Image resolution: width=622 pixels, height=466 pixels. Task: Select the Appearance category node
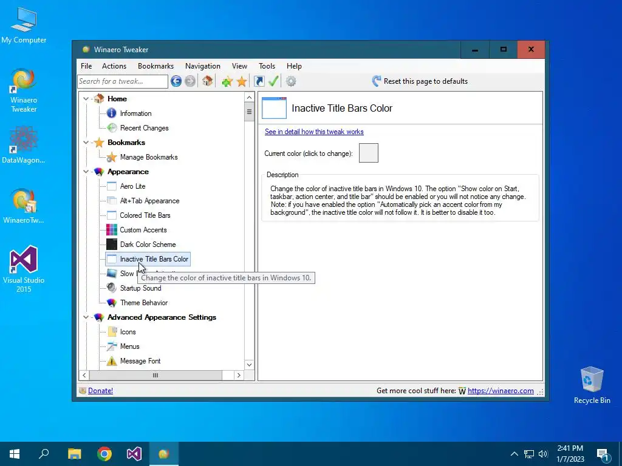click(x=128, y=172)
